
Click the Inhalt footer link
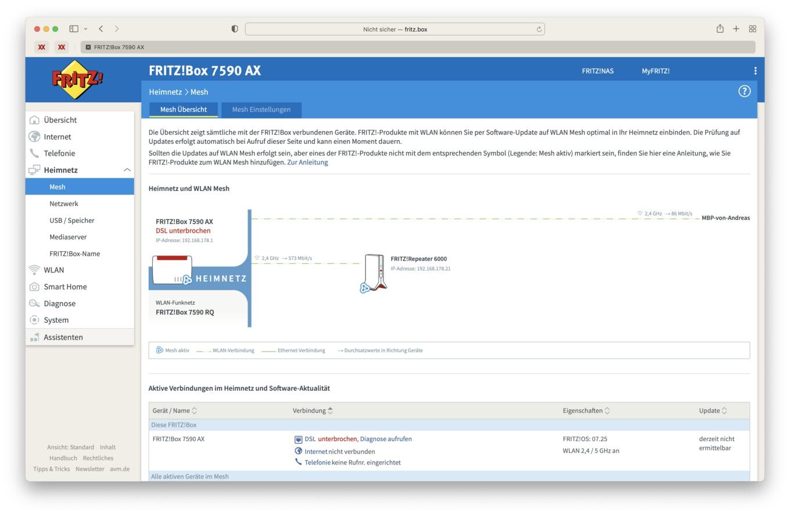click(x=107, y=448)
